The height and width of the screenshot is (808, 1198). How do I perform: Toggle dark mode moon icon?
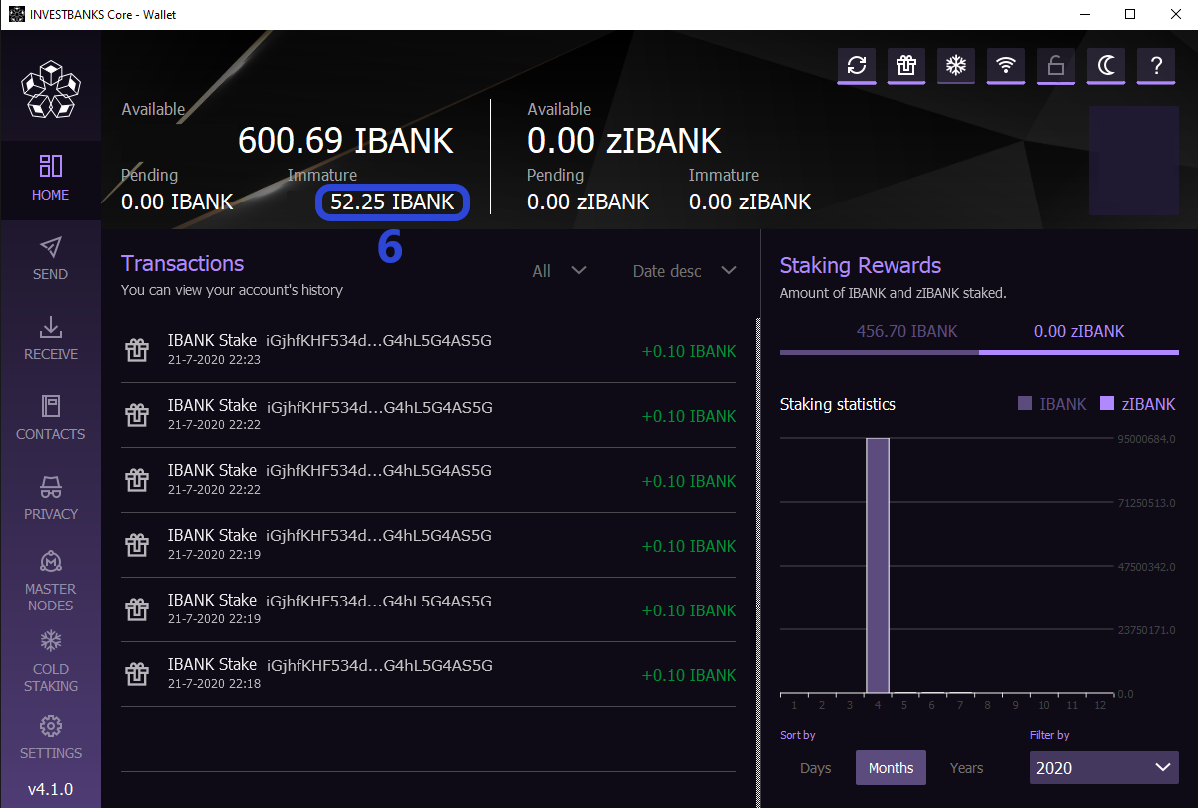coord(1106,66)
